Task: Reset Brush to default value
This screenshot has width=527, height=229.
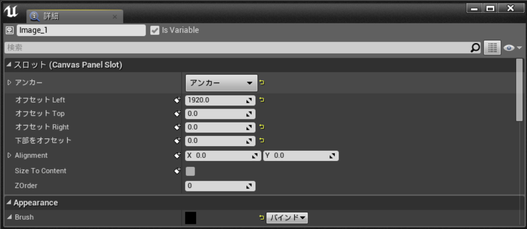Action: pos(262,218)
